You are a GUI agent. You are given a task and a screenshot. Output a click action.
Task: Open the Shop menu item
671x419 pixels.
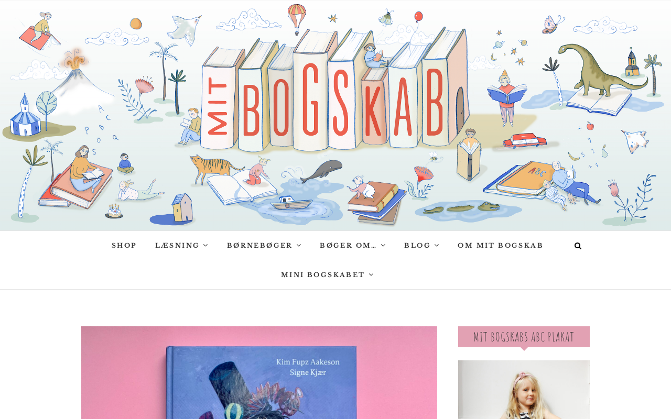[x=124, y=246]
